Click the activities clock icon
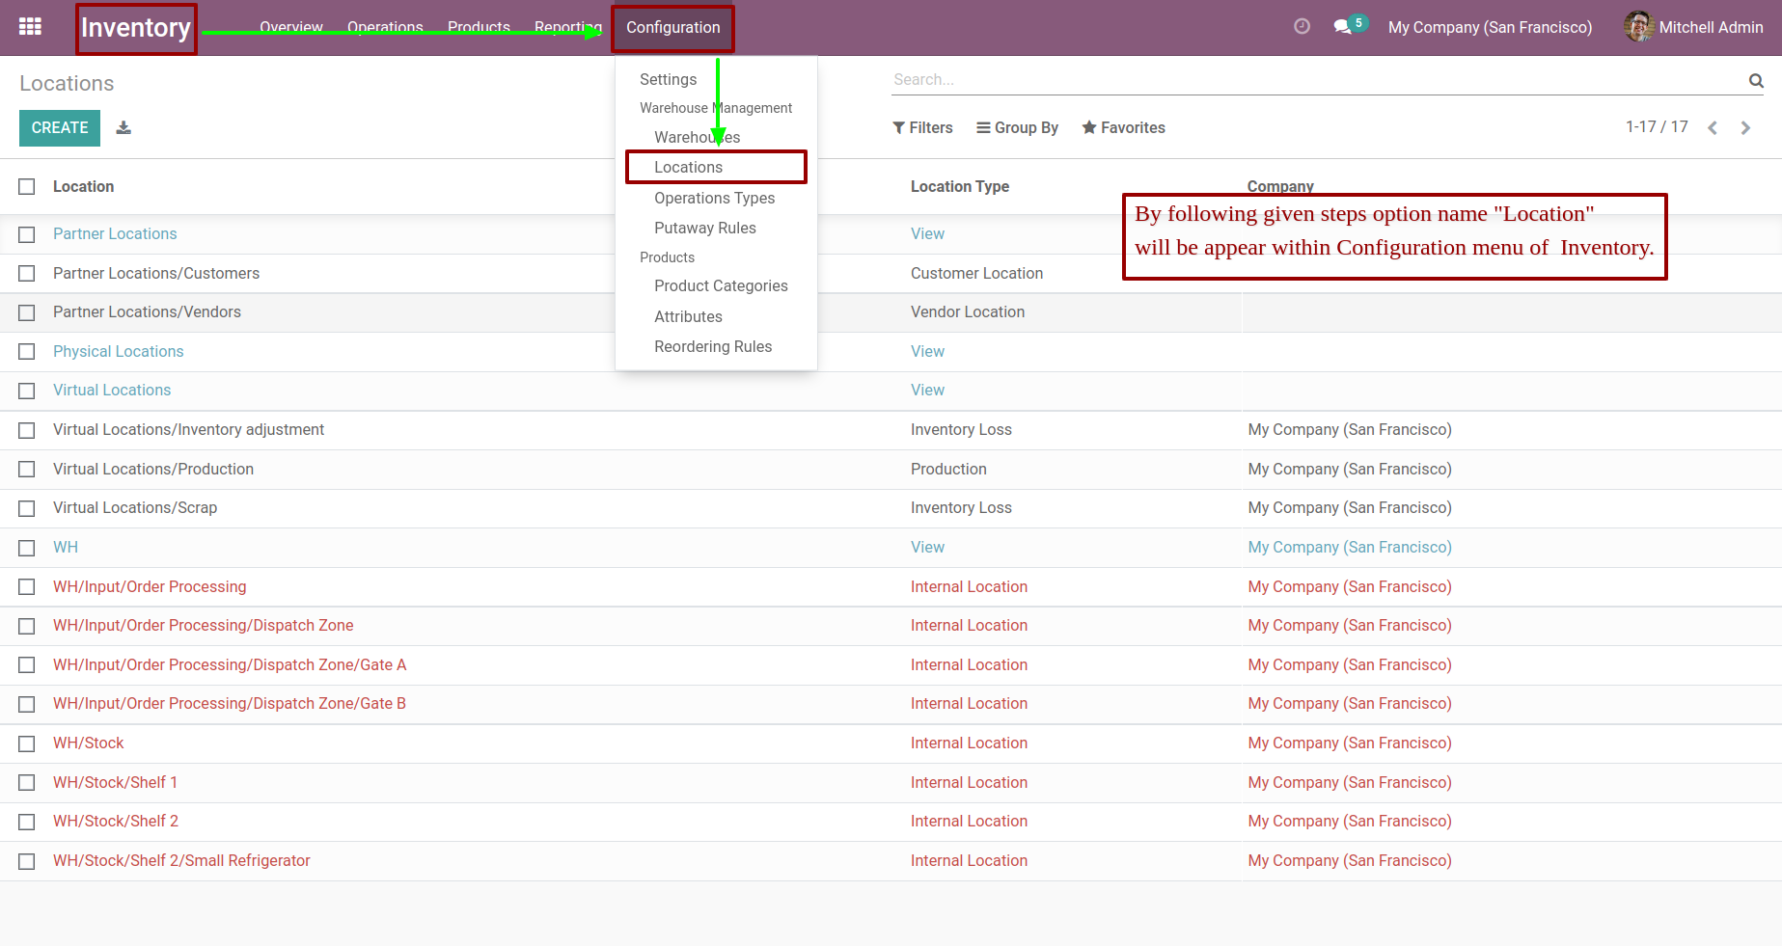 1302,27
